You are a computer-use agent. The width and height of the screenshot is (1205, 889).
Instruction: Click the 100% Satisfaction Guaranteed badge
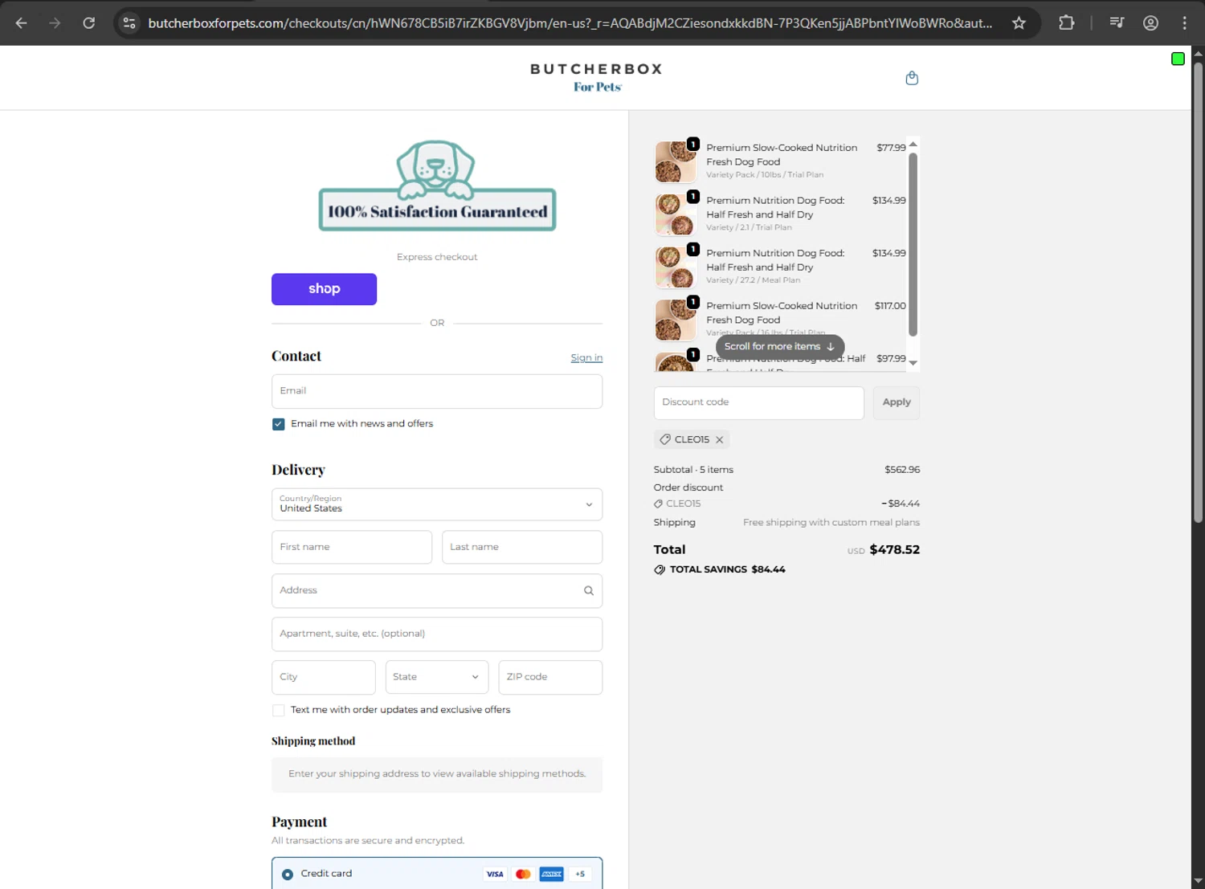(x=437, y=186)
